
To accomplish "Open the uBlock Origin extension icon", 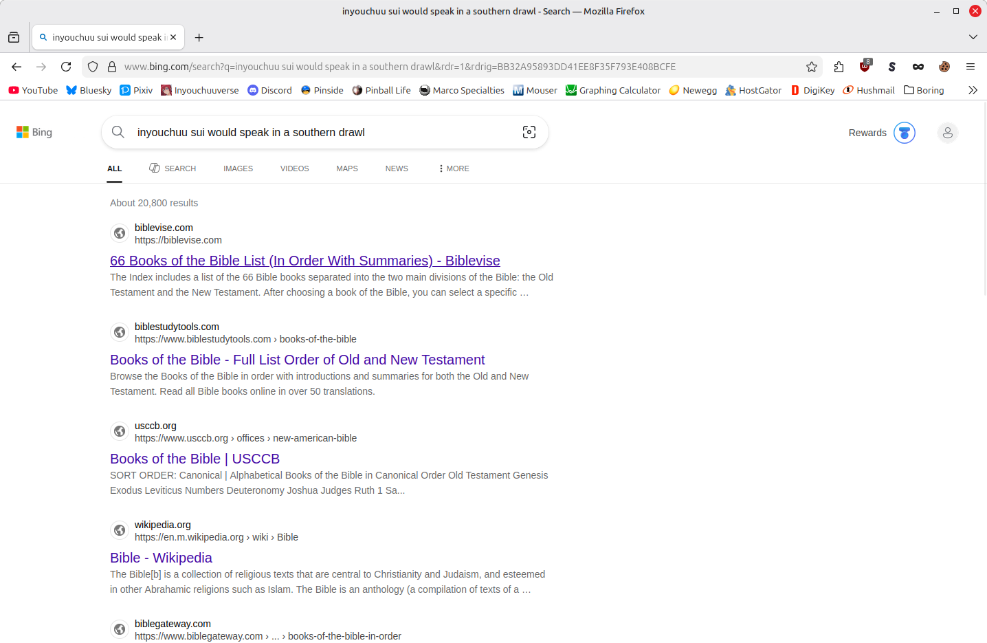I will click(x=865, y=67).
